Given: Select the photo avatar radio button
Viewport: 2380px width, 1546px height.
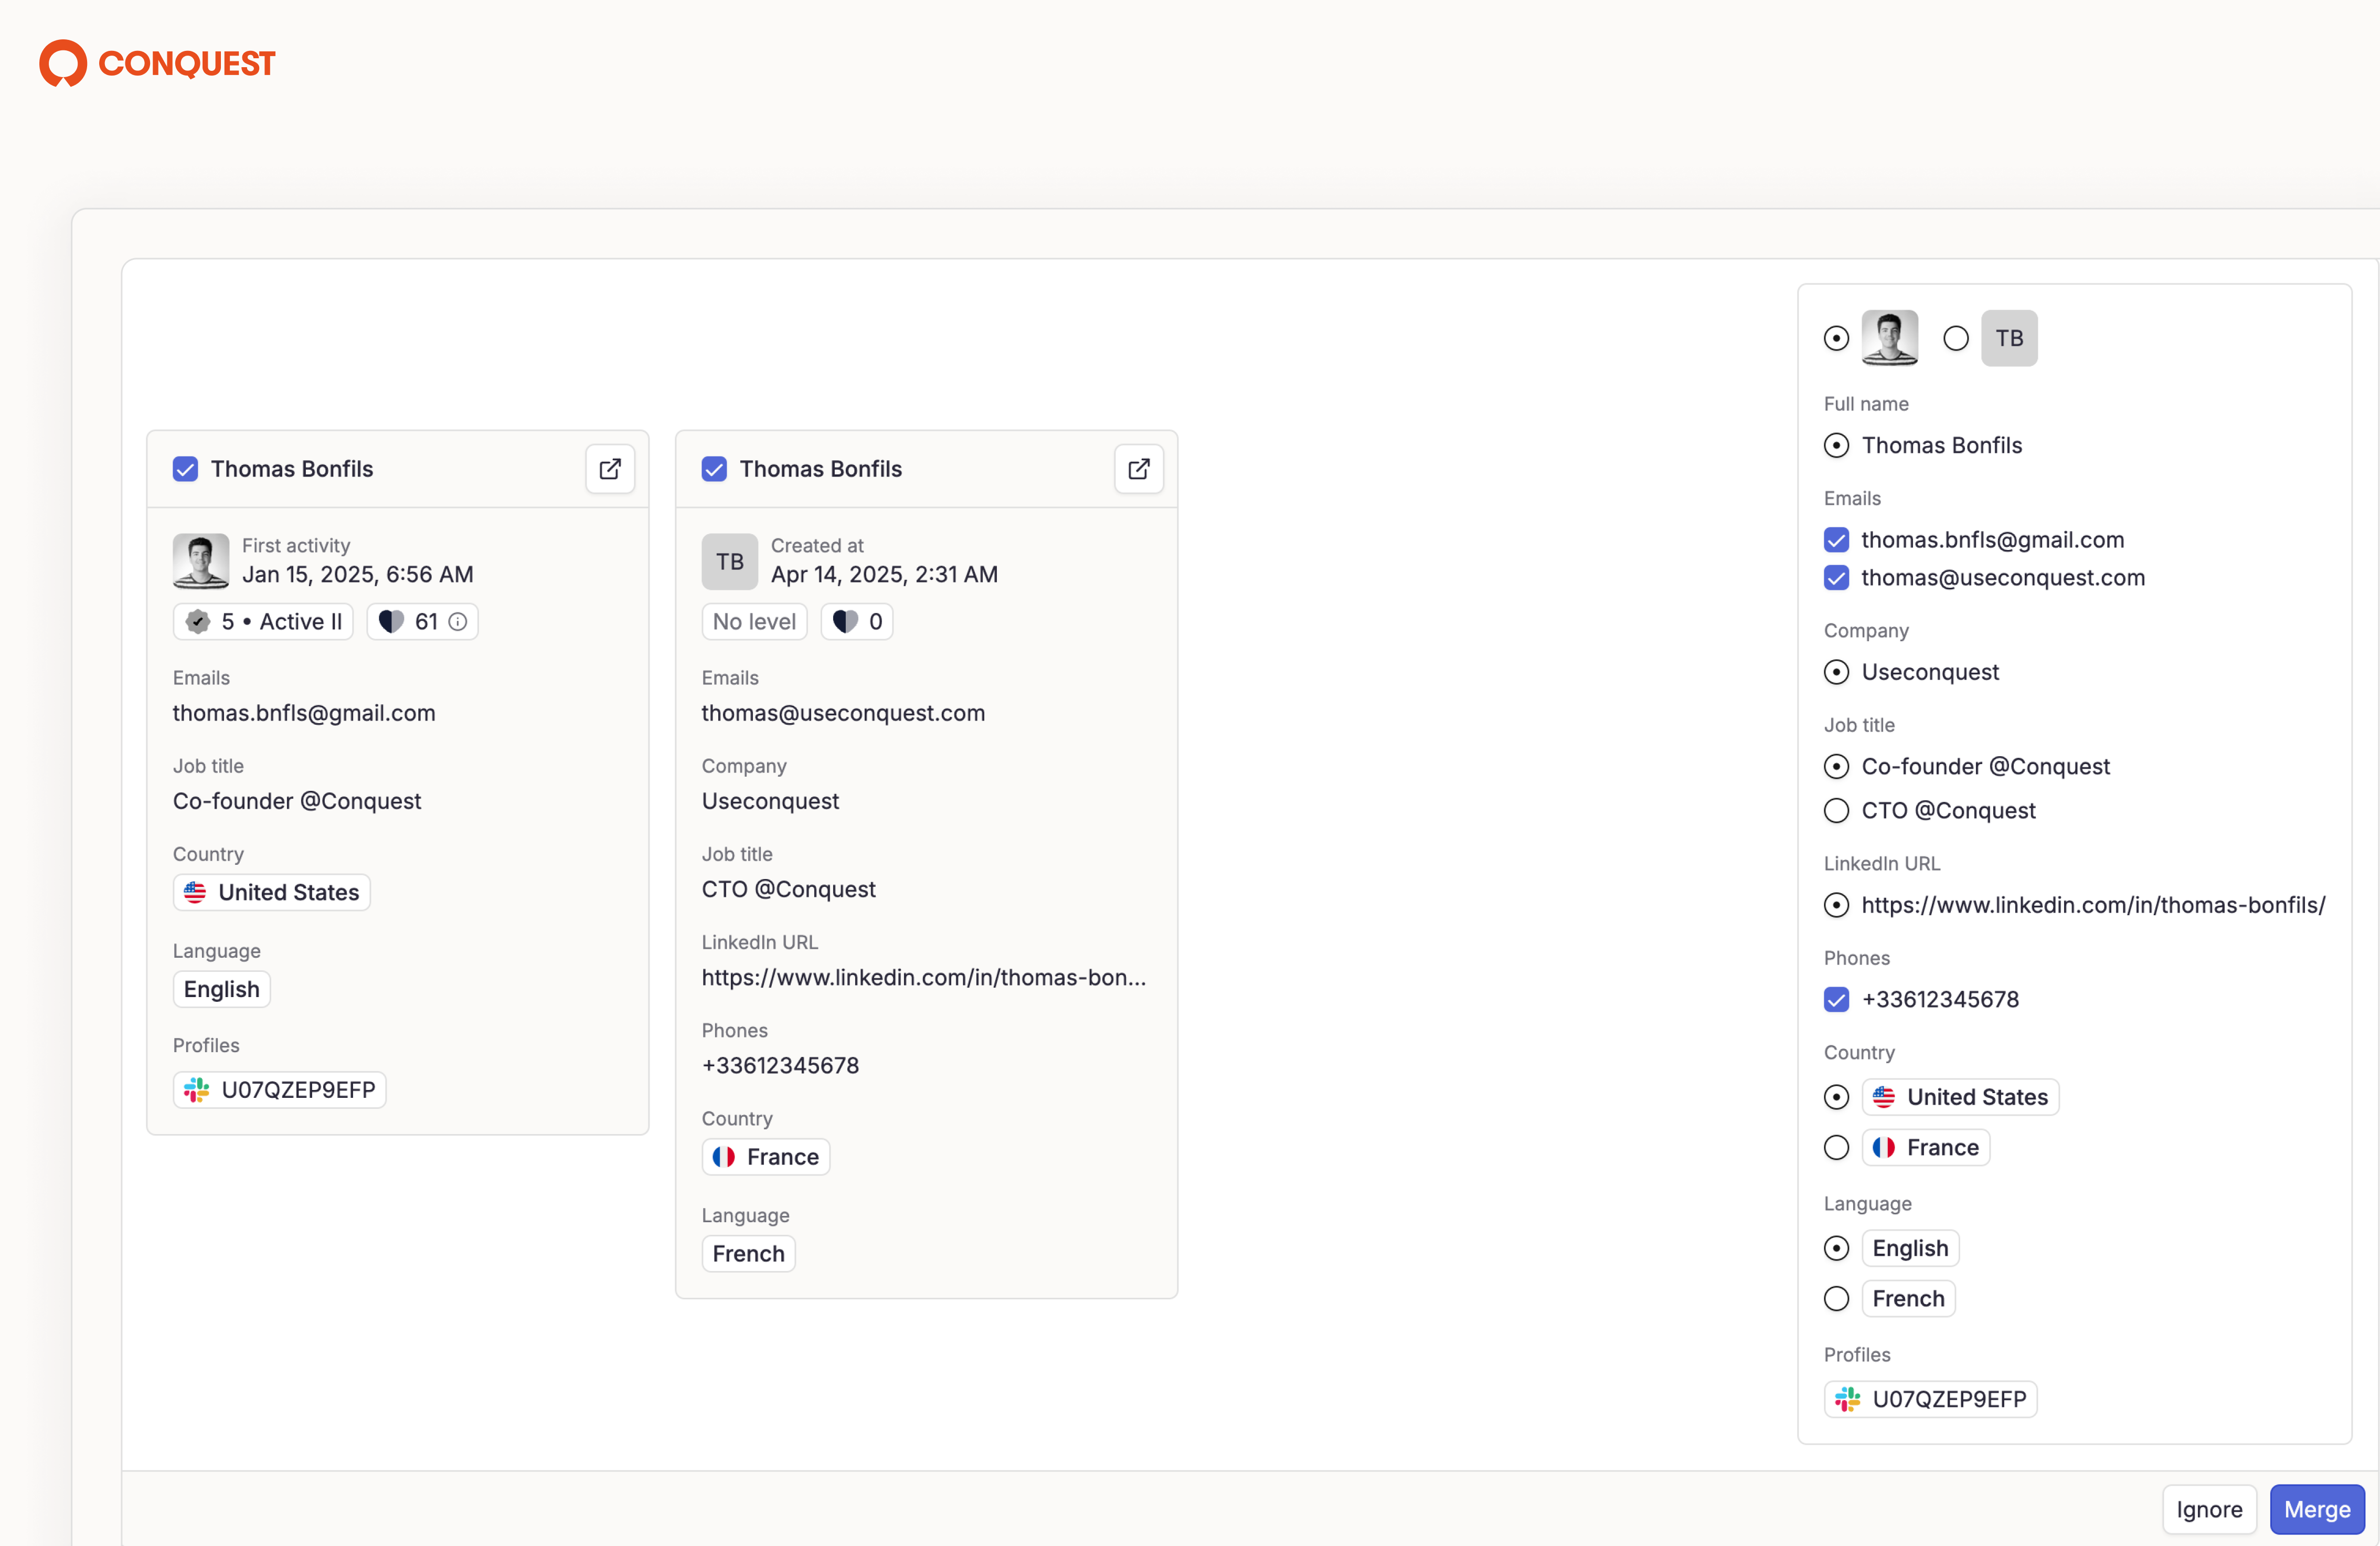Looking at the screenshot, I should point(1836,338).
